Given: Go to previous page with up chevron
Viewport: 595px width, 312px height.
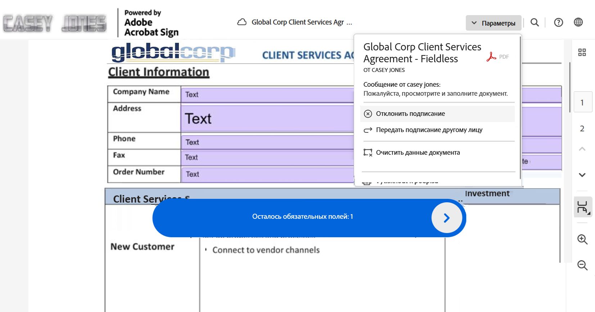Looking at the screenshot, I should pyautogui.click(x=582, y=149).
